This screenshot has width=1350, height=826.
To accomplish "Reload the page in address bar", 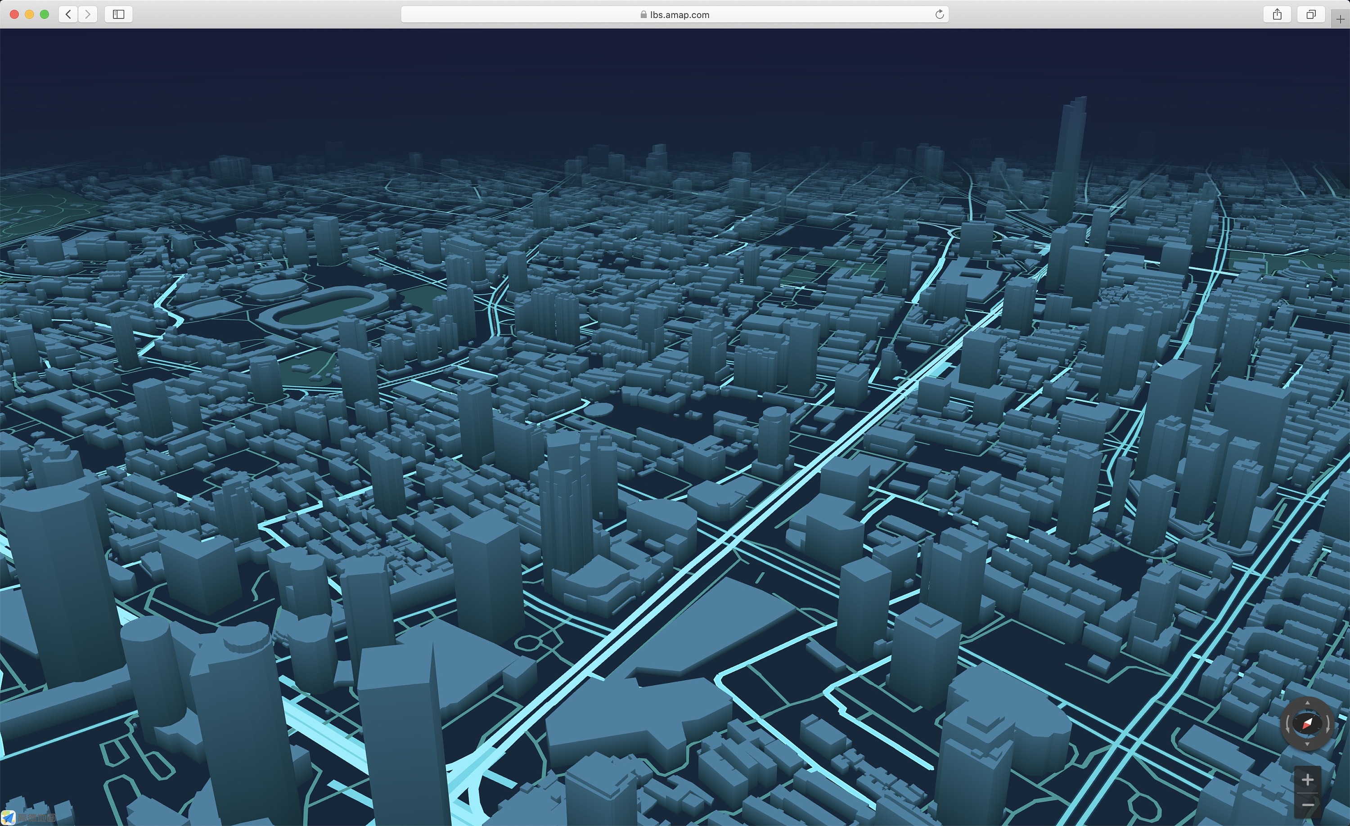I will (x=939, y=14).
